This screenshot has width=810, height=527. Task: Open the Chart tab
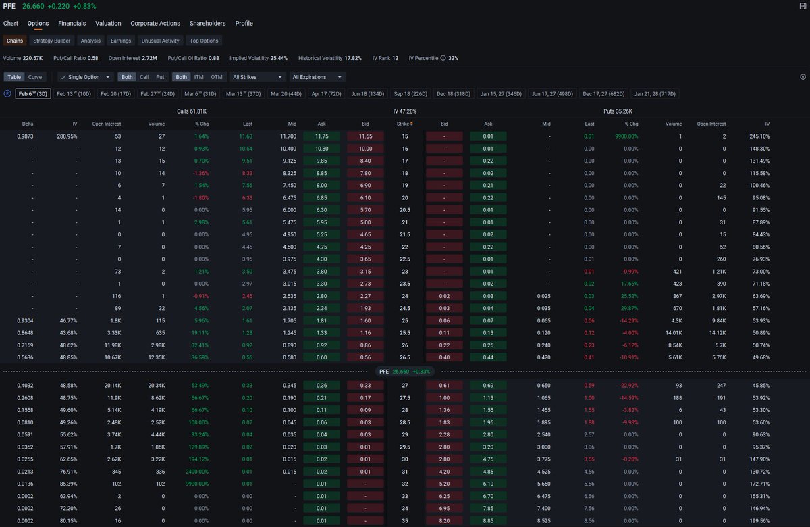tap(11, 23)
